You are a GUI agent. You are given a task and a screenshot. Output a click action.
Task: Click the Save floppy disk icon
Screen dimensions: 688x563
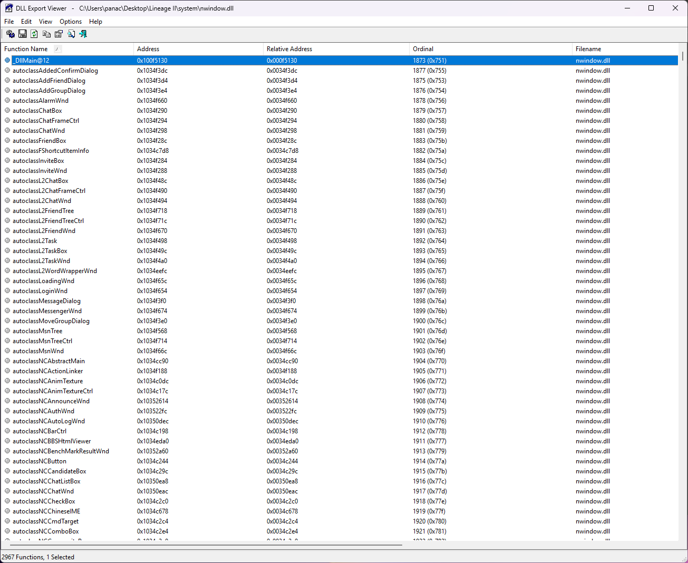coord(23,34)
